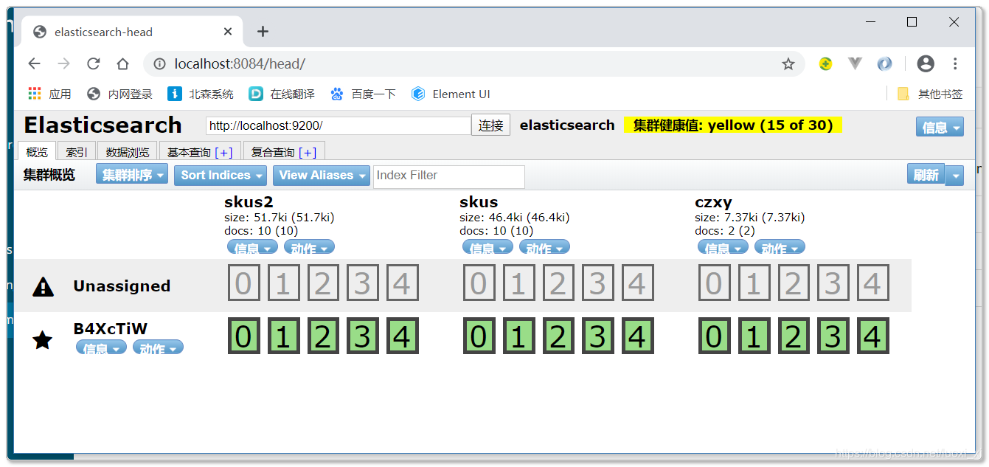The width and height of the screenshot is (989, 467).
Task: Click unassigned shard 0 of skus2
Action: [x=244, y=283]
